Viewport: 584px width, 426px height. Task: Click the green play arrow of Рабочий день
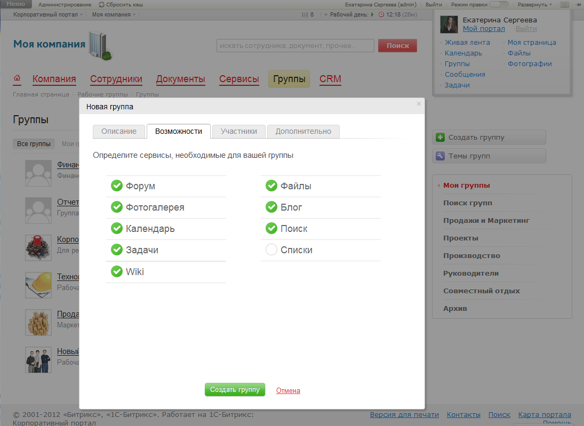[372, 14]
